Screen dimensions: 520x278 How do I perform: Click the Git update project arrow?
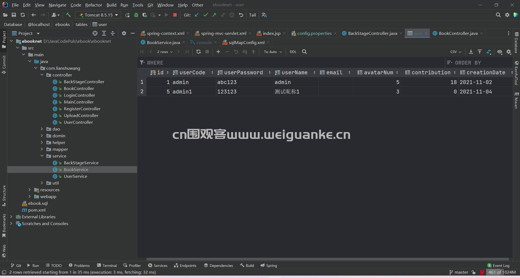pos(197,15)
